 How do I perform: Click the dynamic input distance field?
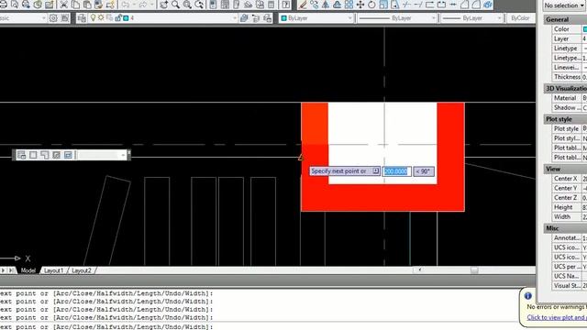(x=396, y=171)
